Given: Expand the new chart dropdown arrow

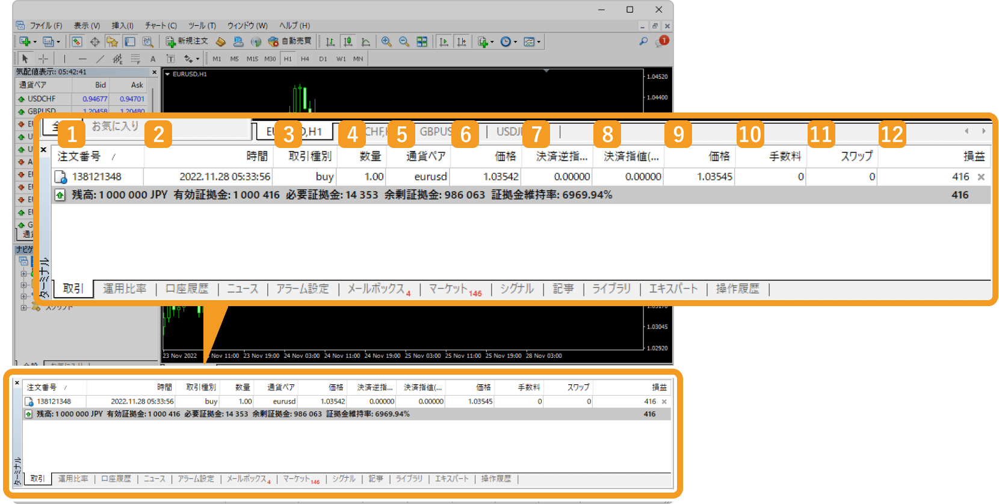Looking at the screenshot, I should 35,42.
